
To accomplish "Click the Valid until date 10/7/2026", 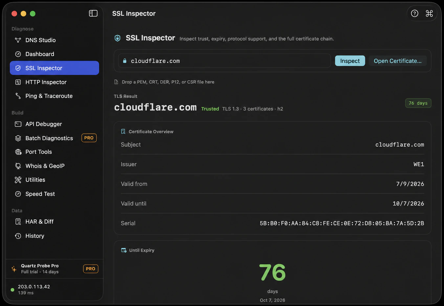I will [408, 204].
